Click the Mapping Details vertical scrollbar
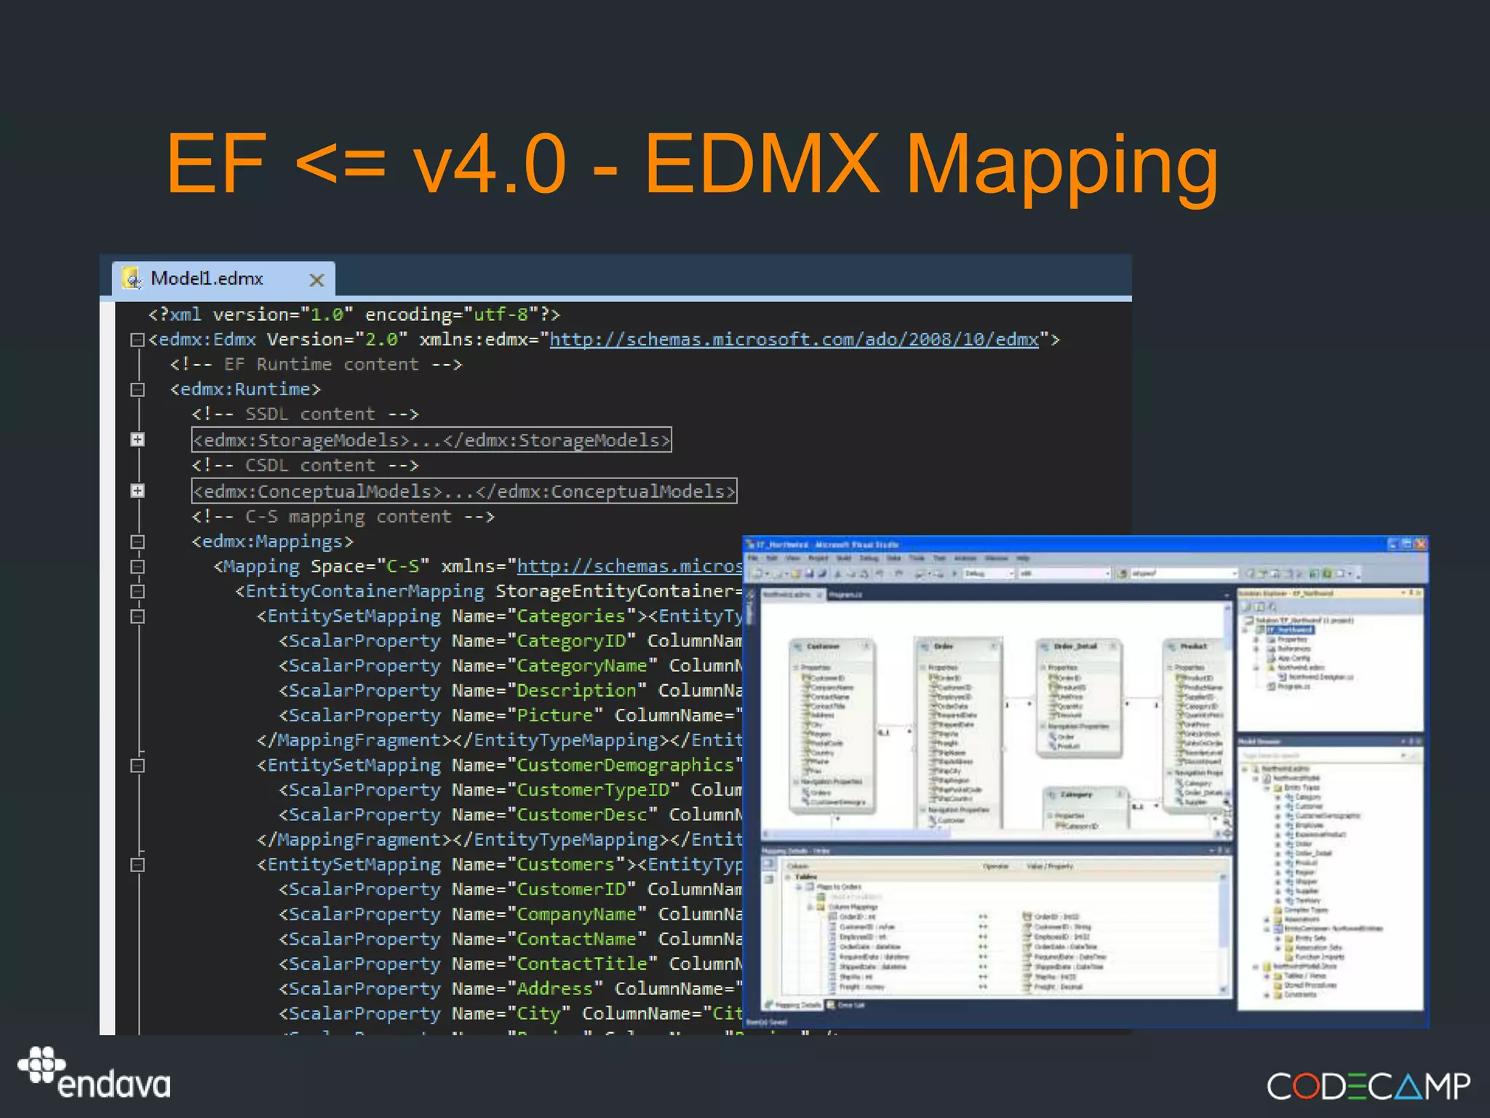 pos(1223,934)
